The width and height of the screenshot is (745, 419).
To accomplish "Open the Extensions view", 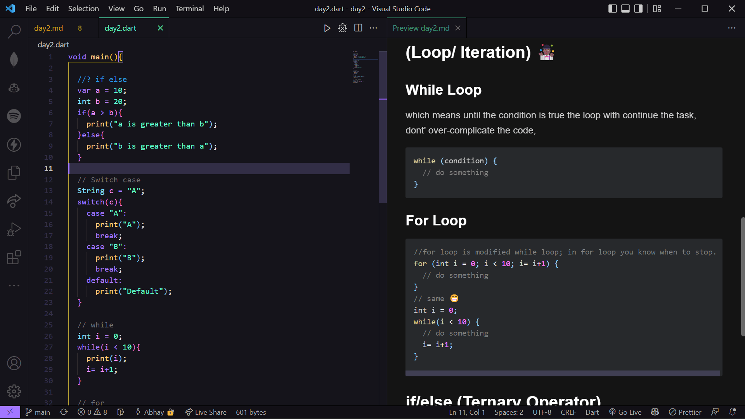I will pyautogui.click(x=14, y=257).
